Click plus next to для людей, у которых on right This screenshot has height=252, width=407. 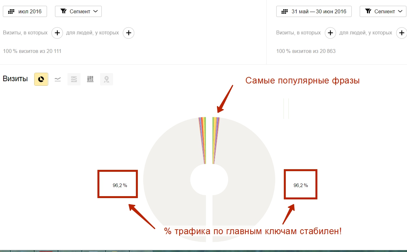(x=402, y=33)
